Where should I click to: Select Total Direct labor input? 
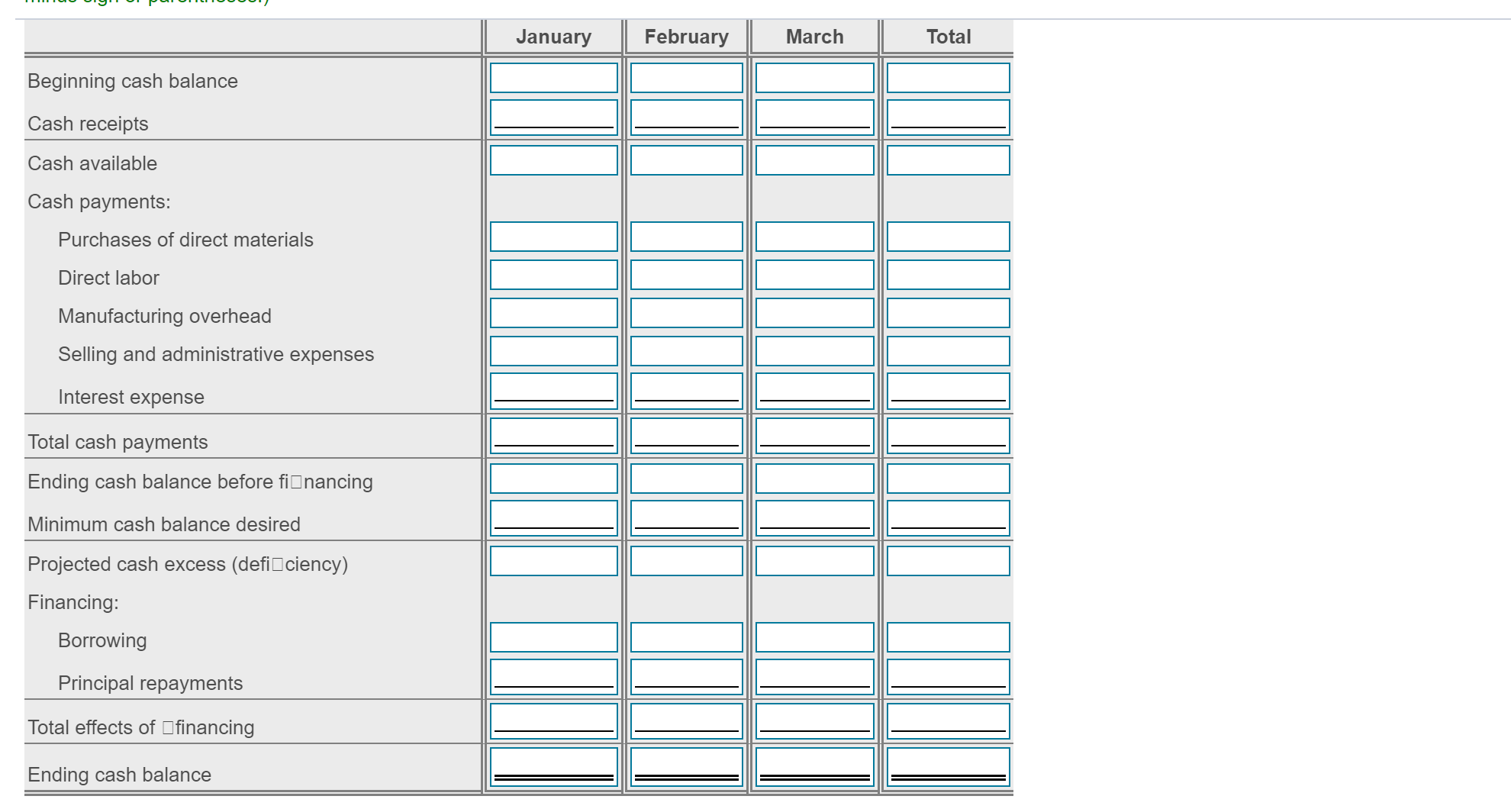948,275
